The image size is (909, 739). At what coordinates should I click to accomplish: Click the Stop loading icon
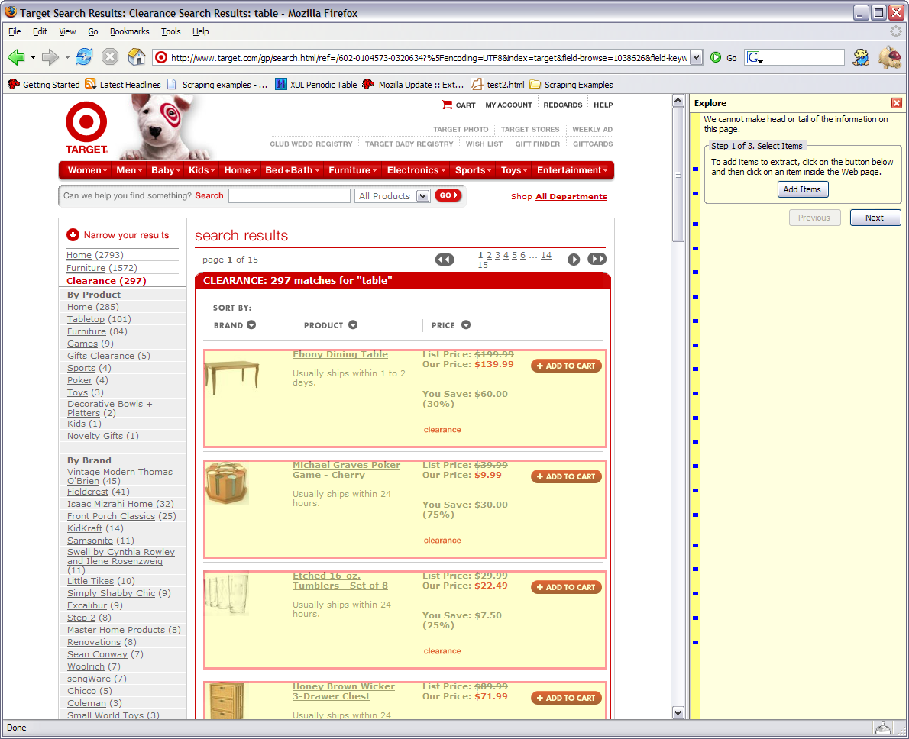tap(110, 57)
